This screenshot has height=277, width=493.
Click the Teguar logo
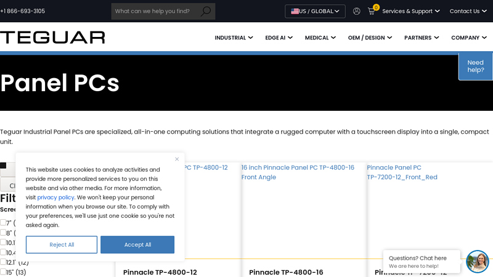pos(52,38)
